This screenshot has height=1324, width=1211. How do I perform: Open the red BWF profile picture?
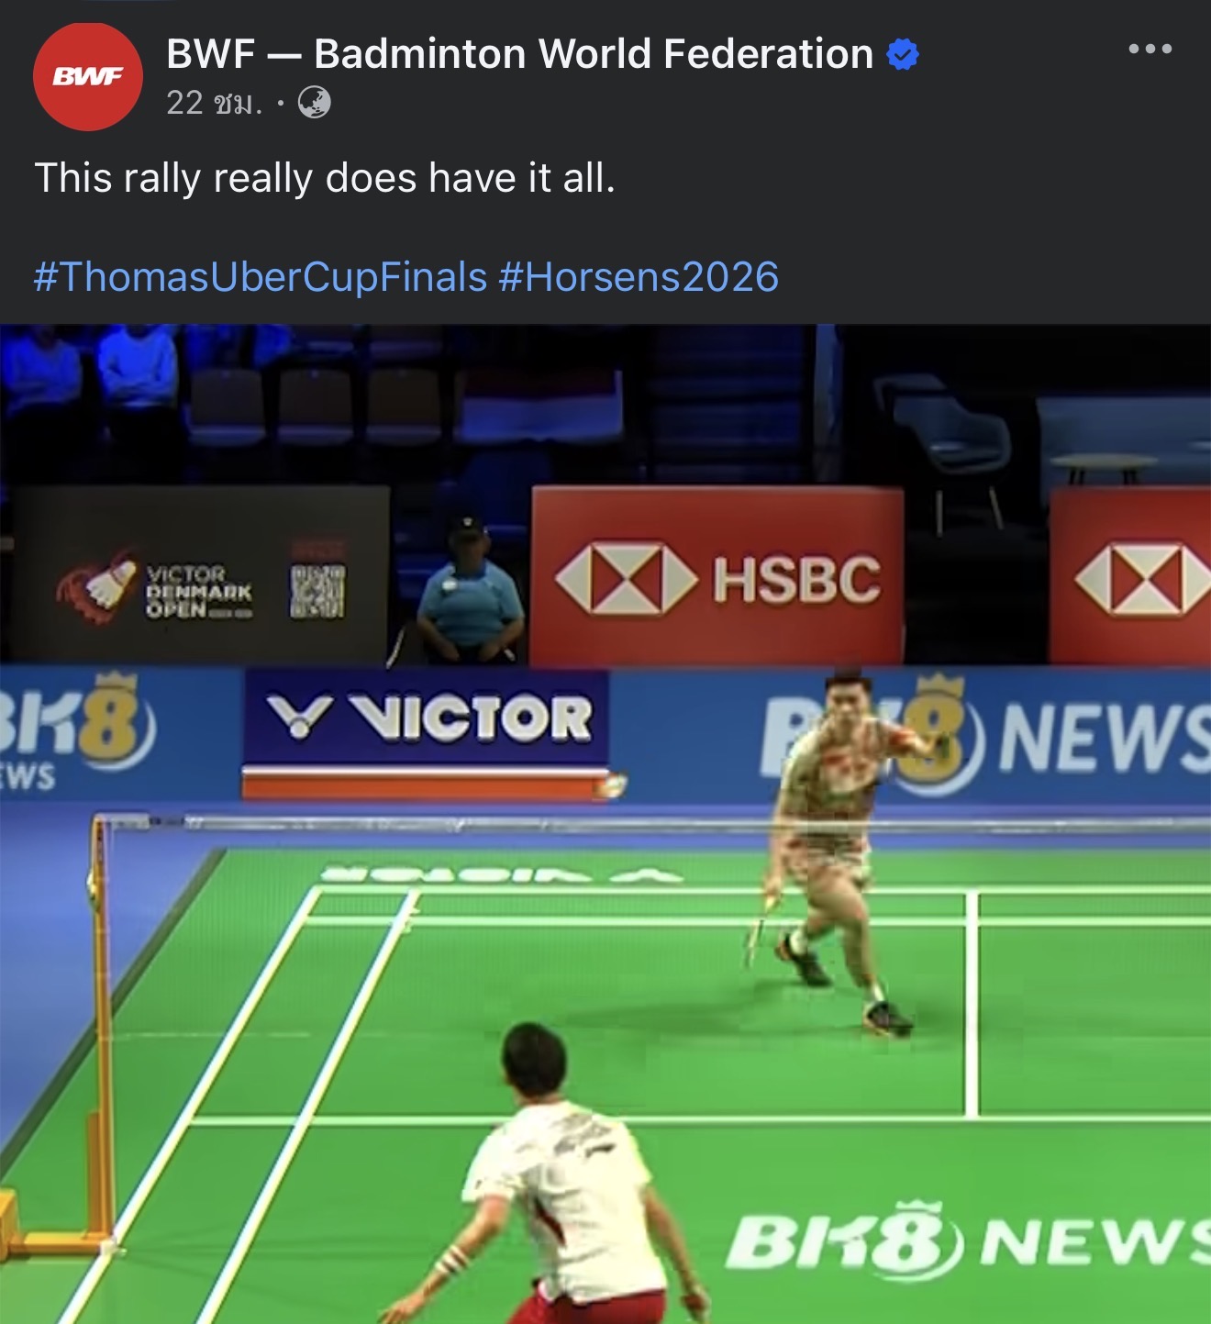click(88, 77)
